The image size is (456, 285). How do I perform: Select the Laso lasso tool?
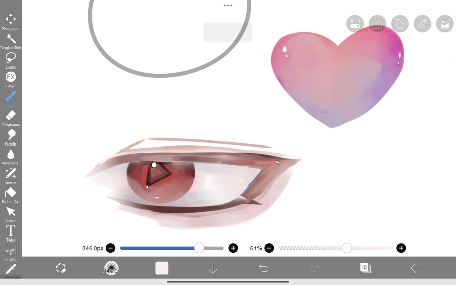tap(11, 61)
